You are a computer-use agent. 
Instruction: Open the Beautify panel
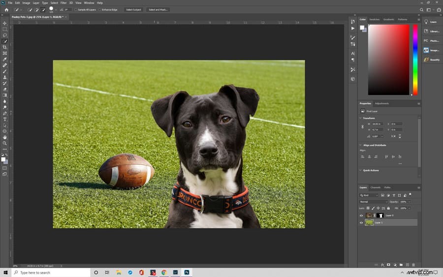tap(431, 60)
